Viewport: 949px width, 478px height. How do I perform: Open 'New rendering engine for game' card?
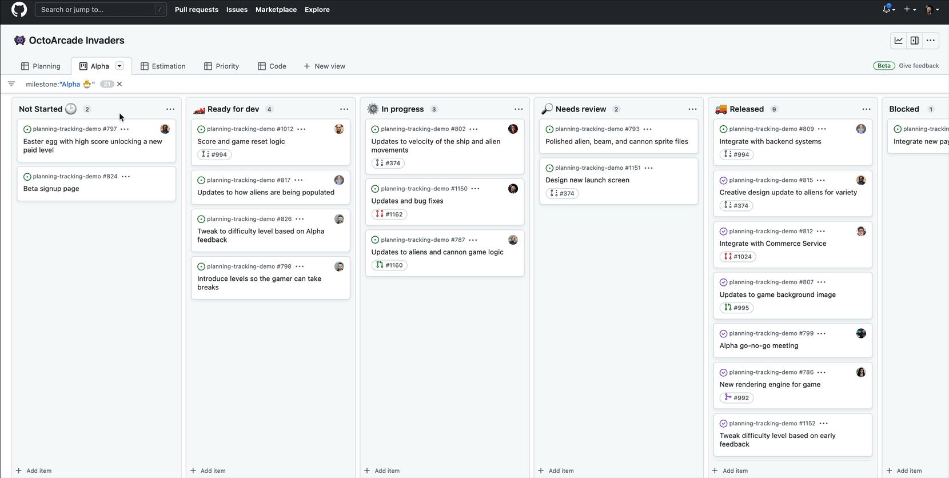[x=770, y=385]
